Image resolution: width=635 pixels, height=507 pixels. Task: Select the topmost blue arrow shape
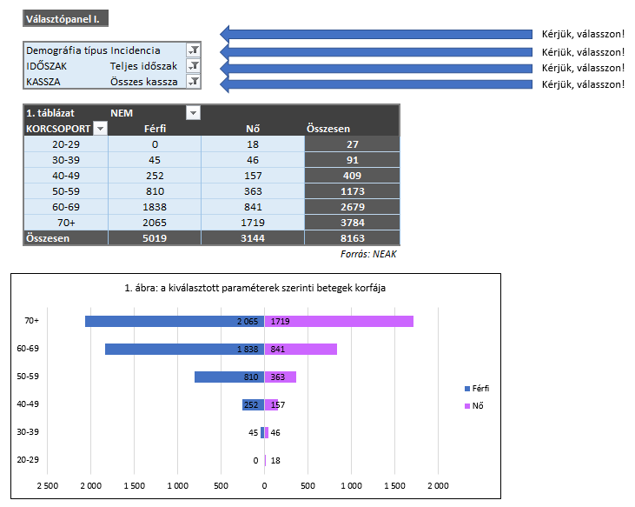coord(375,34)
